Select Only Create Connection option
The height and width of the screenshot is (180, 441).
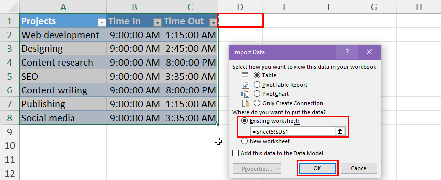point(257,103)
